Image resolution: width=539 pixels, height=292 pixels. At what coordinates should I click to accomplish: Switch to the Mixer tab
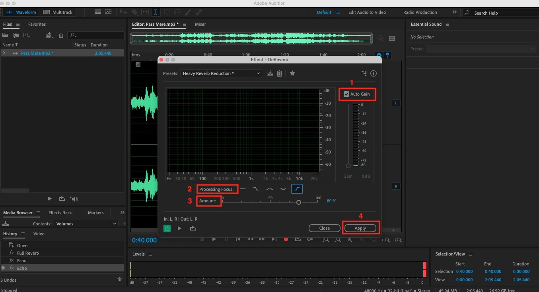[x=200, y=24]
